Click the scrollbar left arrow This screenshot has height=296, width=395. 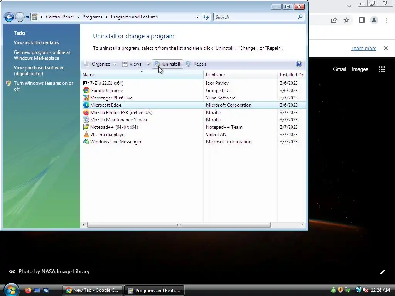pyautogui.click(x=83, y=225)
